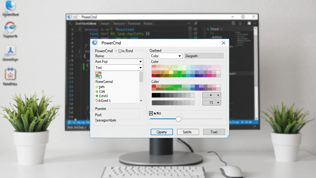
Task: Pick the hot pink swatch in the upper Color palette
Action: point(210,75)
